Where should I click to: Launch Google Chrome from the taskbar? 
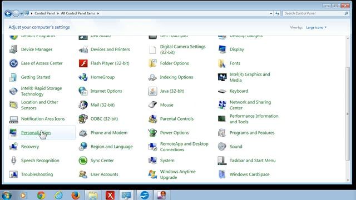click(41, 195)
